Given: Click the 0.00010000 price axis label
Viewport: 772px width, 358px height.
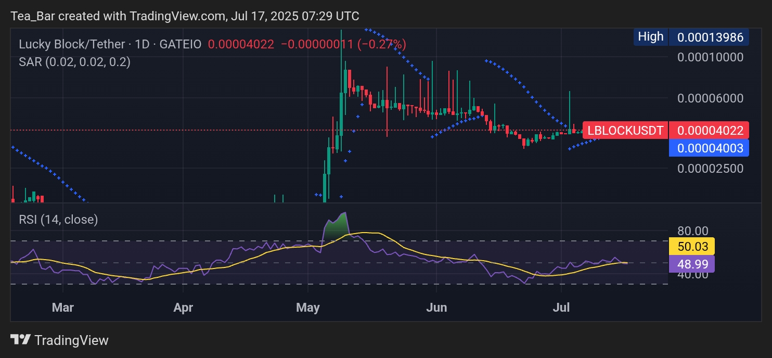Looking at the screenshot, I should [x=710, y=57].
